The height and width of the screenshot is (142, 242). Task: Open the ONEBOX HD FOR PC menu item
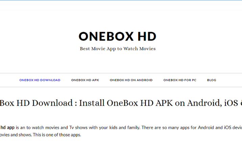(x=180, y=80)
